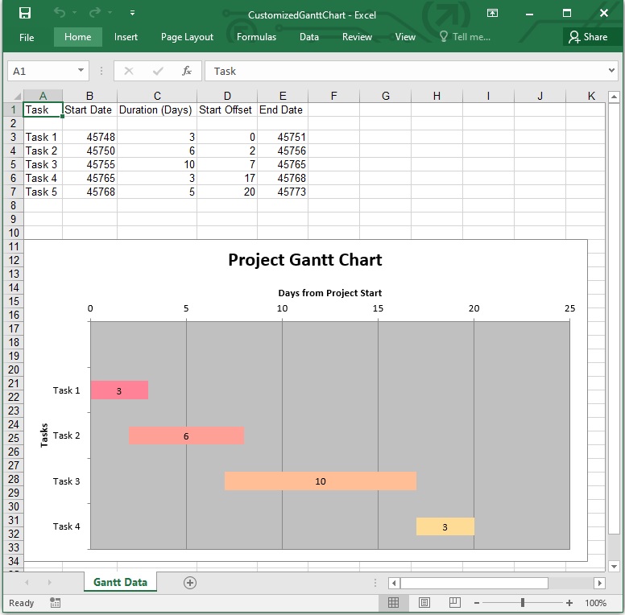Open the Insert ribbon tab

[x=126, y=37]
